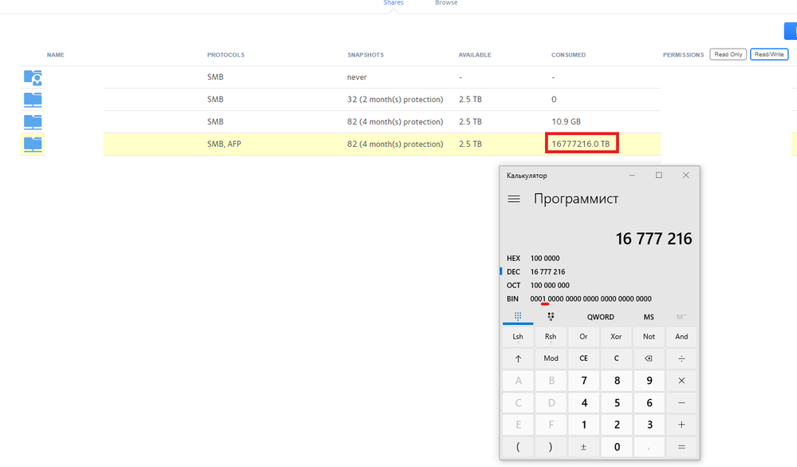The width and height of the screenshot is (797, 467).
Task: Click the user home share folder icon
Action: (33, 77)
